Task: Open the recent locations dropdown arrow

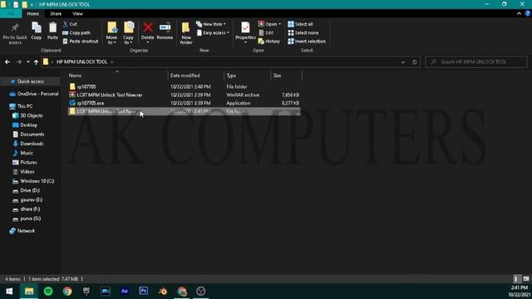Action: coord(27,62)
